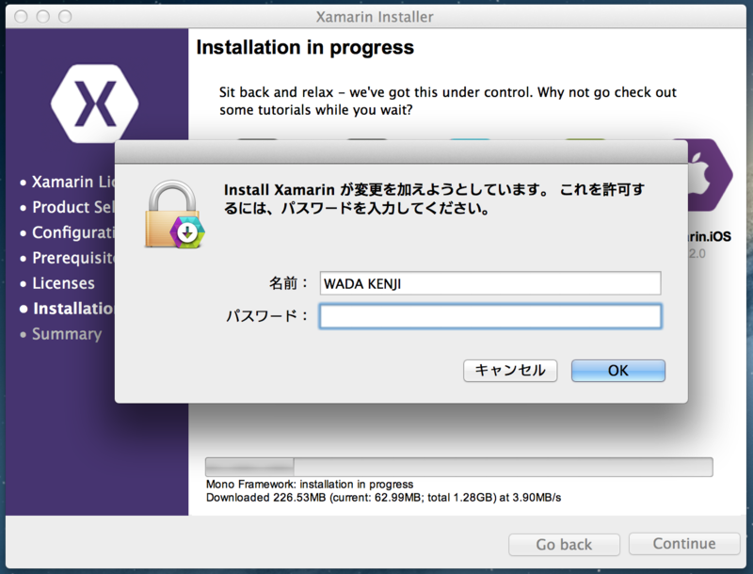Click the Xamarin Installer window title
753x574 pixels.
375,17
